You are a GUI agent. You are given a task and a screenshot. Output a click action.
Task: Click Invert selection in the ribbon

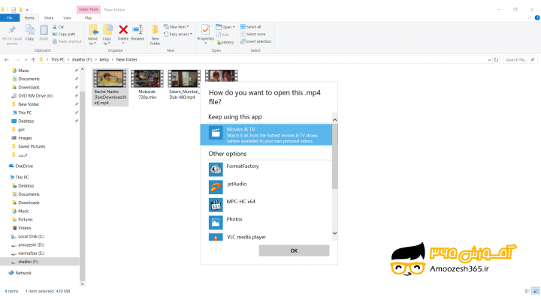(255, 41)
